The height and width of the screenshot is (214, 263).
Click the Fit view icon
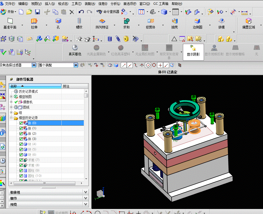[142, 12]
